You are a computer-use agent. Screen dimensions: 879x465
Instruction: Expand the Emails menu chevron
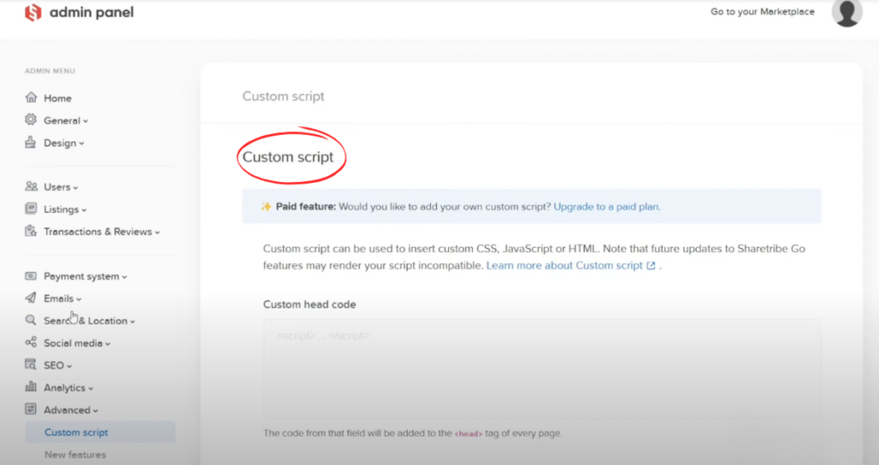click(x=79, y=299)
